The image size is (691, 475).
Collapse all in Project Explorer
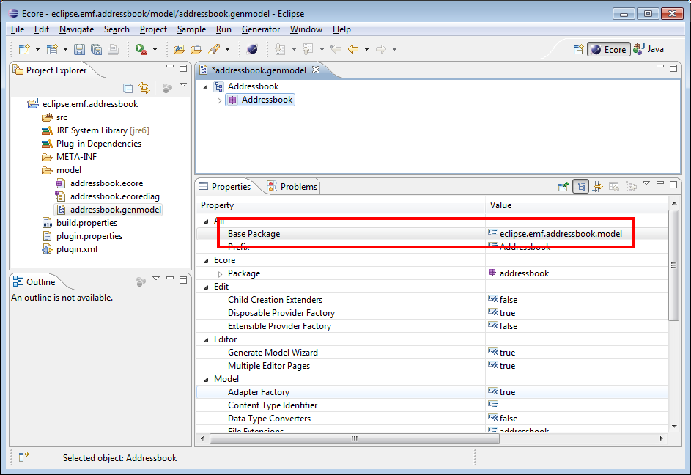coord(128,88)
